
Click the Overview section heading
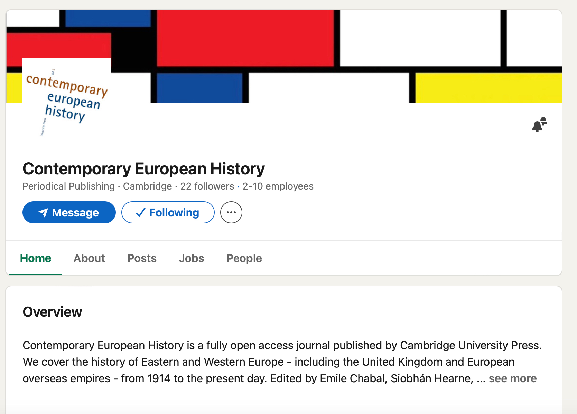(53, 312)
